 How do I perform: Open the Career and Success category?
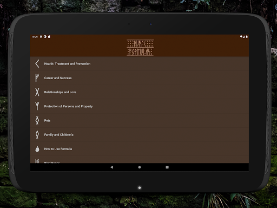tap(140, 78)
